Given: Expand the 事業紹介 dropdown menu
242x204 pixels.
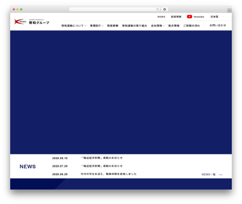Looking at the screenshot, I should (x=97, y=26).
